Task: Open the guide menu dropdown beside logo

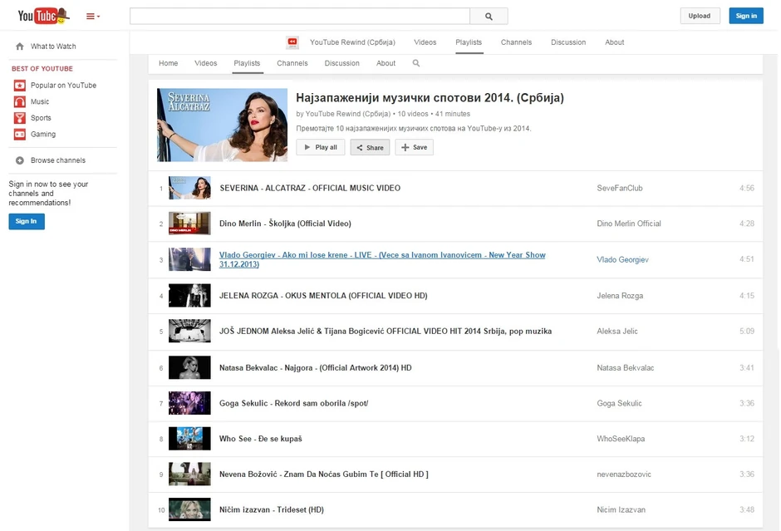Action: (93, 17)
